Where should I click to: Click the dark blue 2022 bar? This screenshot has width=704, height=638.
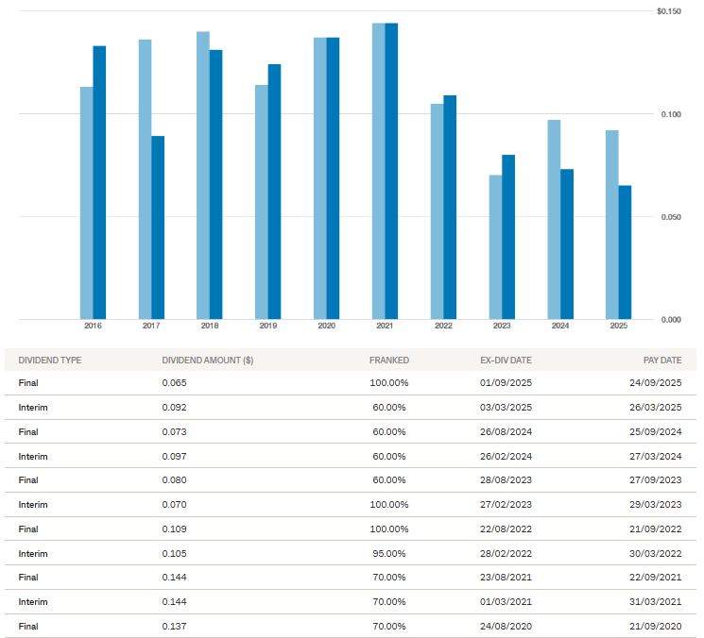450,207
